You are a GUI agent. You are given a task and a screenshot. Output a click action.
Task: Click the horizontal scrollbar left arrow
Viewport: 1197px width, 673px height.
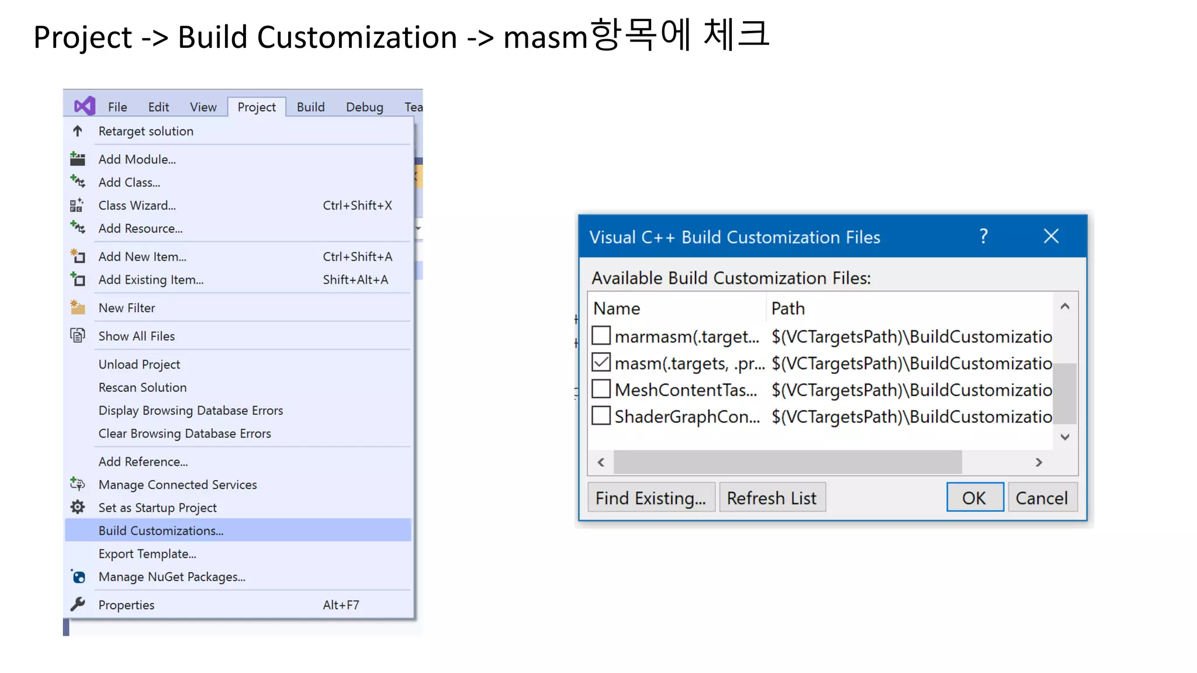point(601,462)
